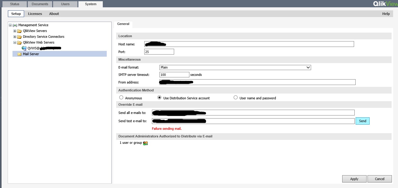The height and width of the screenshot is (188, 398).
Task: Select the General tab
Action: (x=123, y=24)
